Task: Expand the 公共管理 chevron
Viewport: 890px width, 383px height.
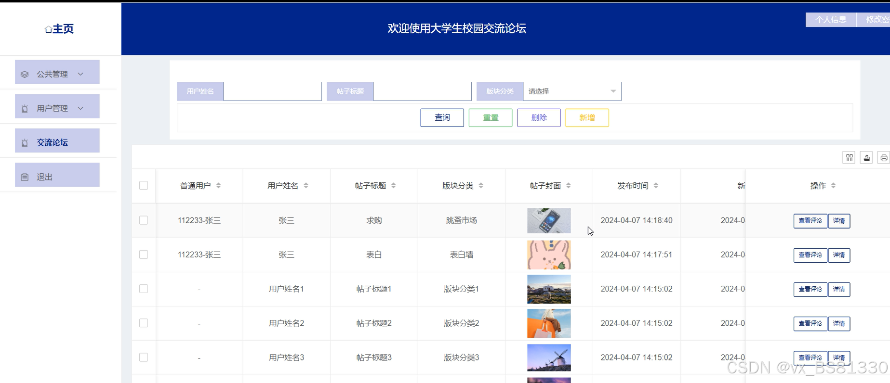Action: pyautogui.click(x=80, y=74)
